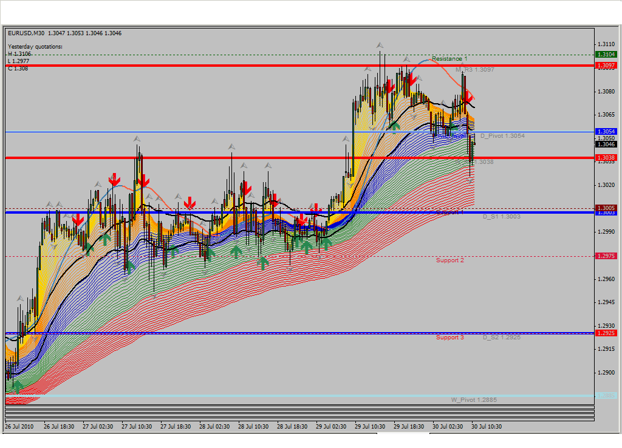The image size is (622, 448).
Task: Click the fractal arrow above the 1.3110 peak
Action: [x=380, y=45]
